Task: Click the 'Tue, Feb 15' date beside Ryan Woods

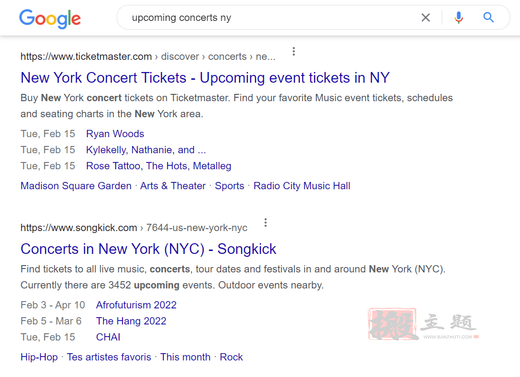Action: pos(48,134)
